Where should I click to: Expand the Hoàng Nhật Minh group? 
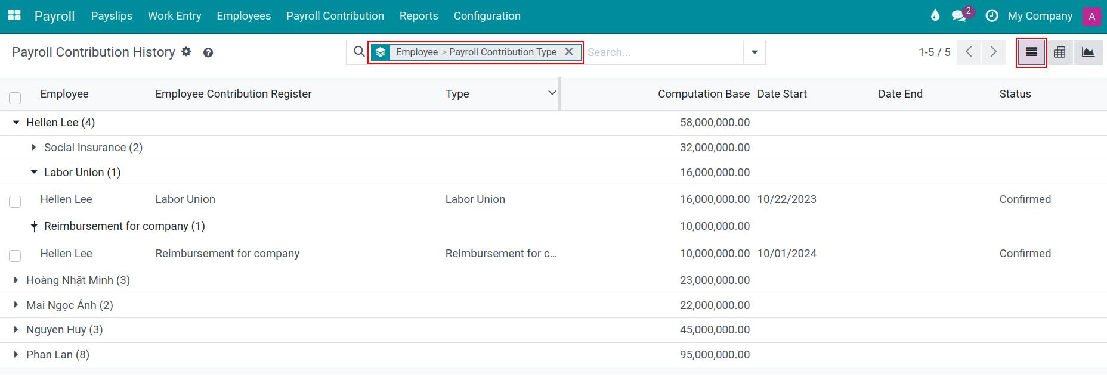(16, 280)
